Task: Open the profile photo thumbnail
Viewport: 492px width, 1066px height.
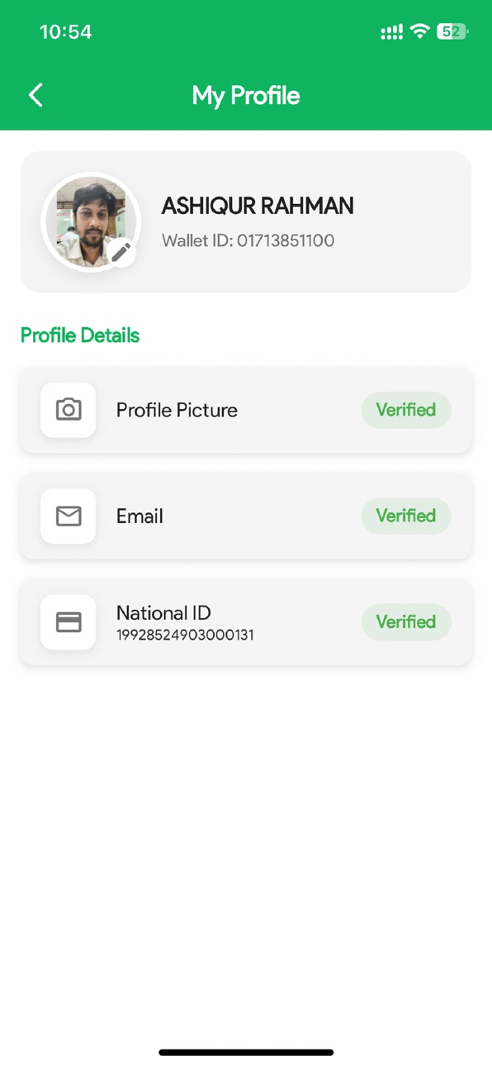Action: click(x=91, y=221)
